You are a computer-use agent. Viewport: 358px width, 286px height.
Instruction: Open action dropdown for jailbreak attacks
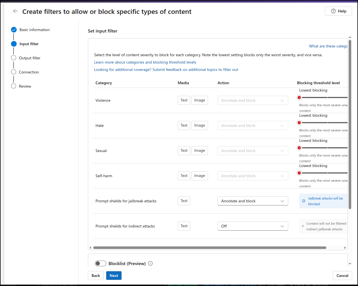click(253, 201)
